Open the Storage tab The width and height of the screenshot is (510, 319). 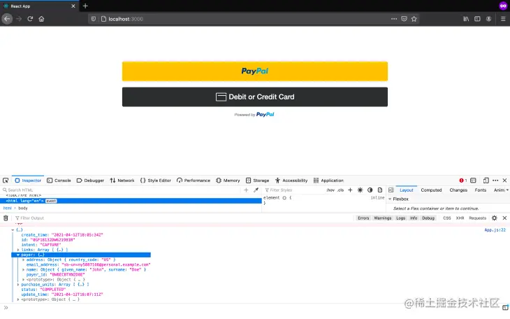pyautogui.click(x=258, y=180)
